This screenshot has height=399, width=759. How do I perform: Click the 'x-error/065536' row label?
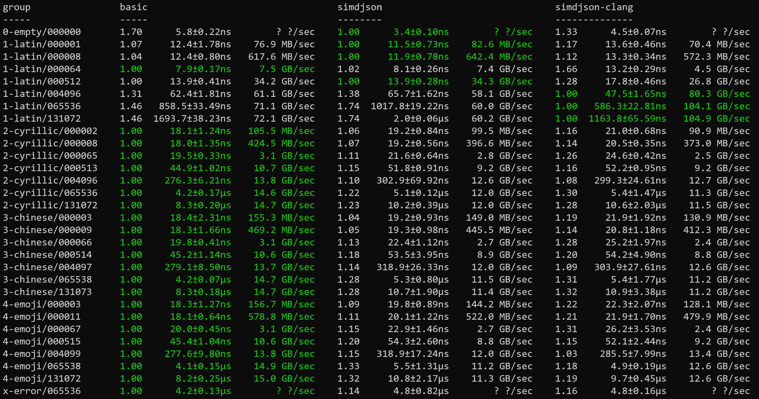(x=42, y=391)
